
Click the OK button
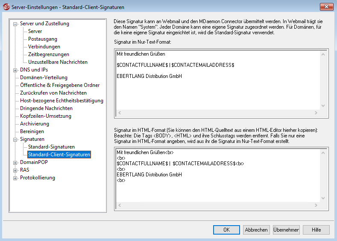[x=226, y=230]
